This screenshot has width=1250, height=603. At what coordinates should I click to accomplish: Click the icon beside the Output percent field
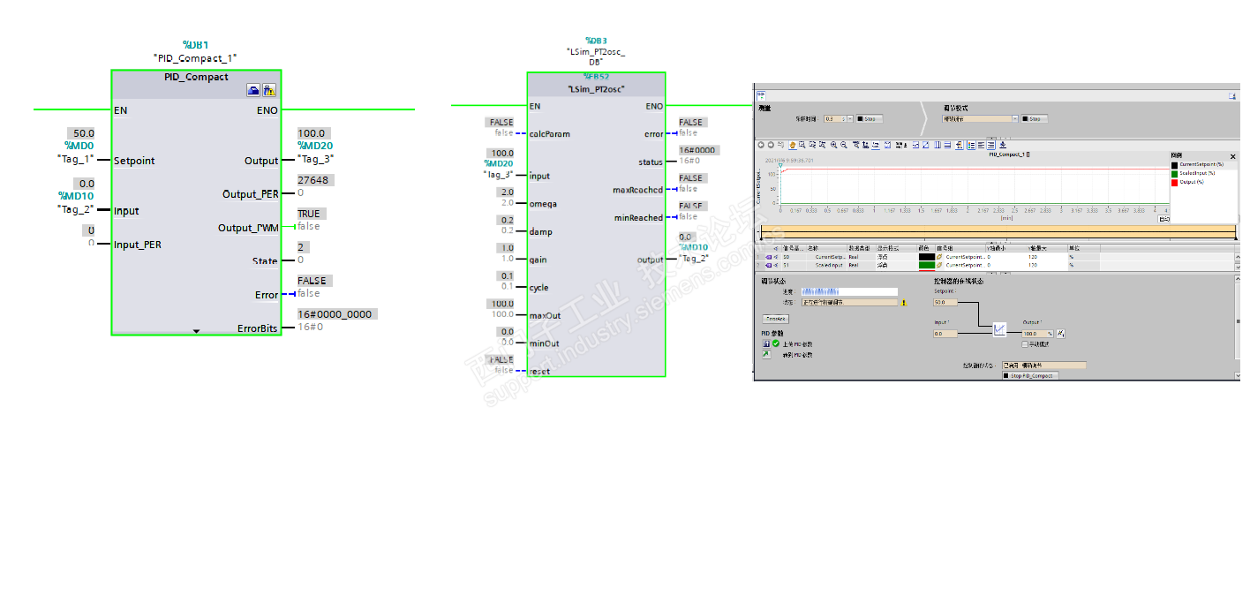click(x=1060, y=333)
